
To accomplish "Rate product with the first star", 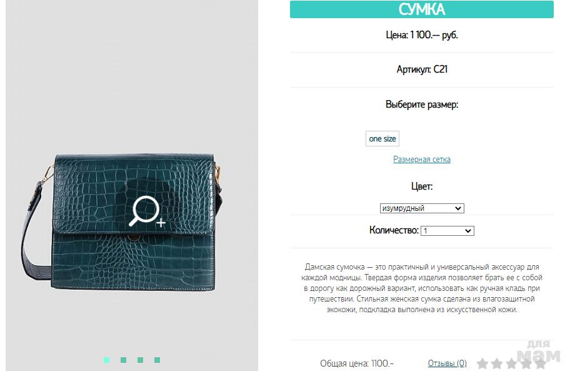I will click(482, 363).
